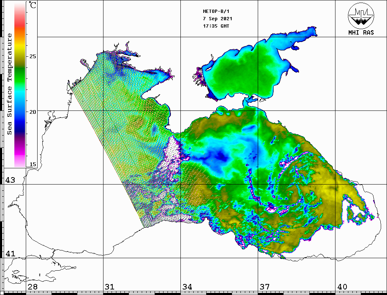Image resolution: width=387 pixels, height=295 pixels.
Task: Click the '25' mark on color scale
Action: (32, 56)
